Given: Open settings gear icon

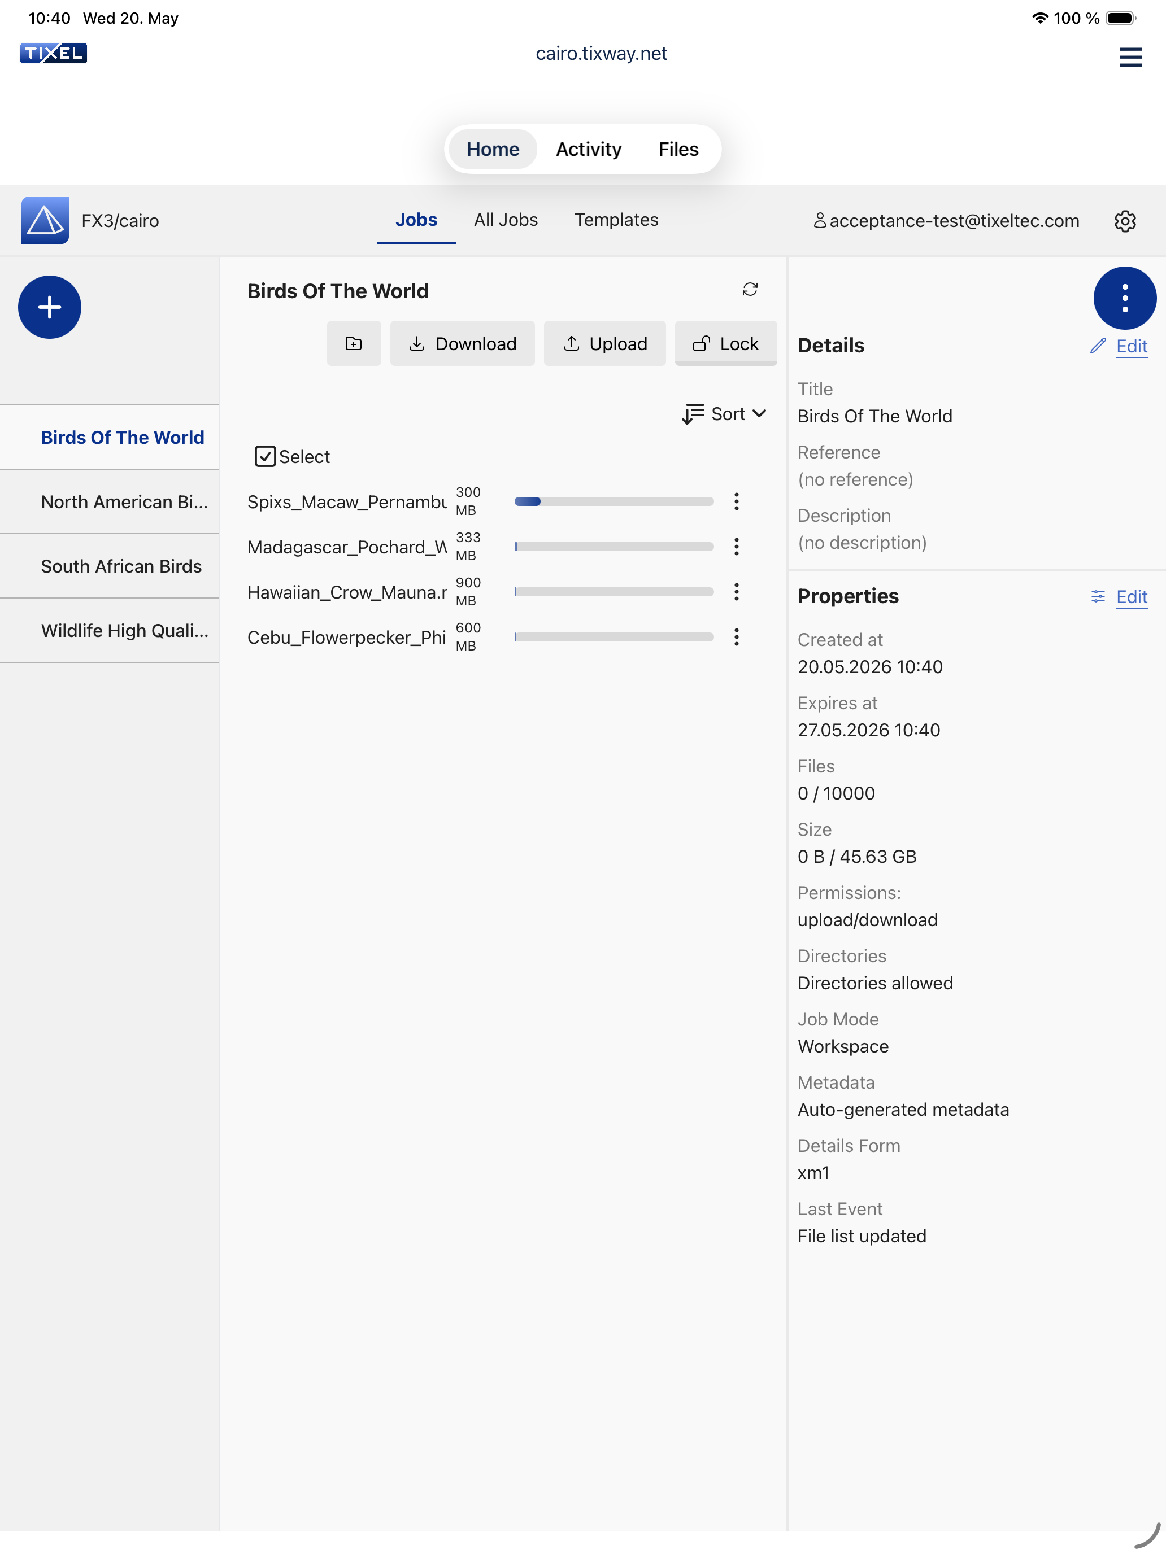Looking at the screenshot, I should click(x=1125, y=221).
